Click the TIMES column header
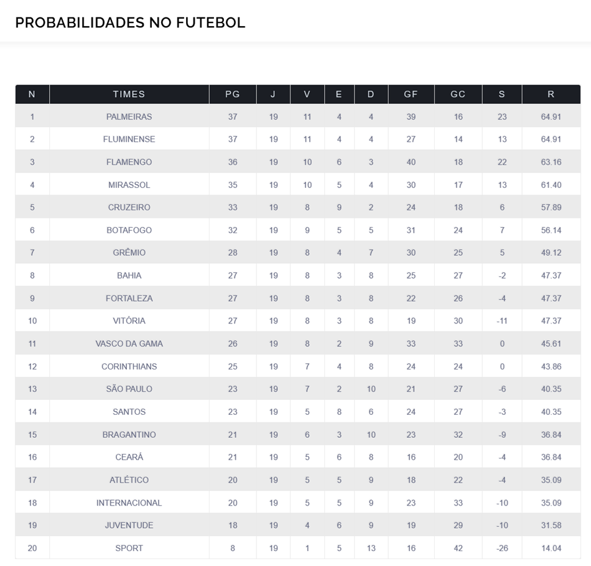Image resolution: width=591 pixels, height=566 pixels. click(x=129, y=94)
